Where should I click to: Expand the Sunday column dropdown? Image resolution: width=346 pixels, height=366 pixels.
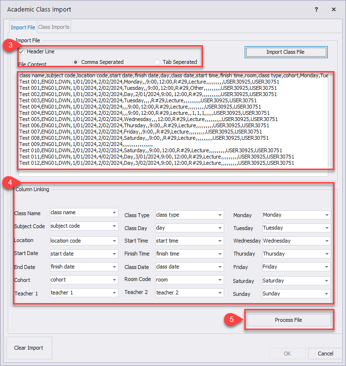pyautogui.click(x=327, y=293)
